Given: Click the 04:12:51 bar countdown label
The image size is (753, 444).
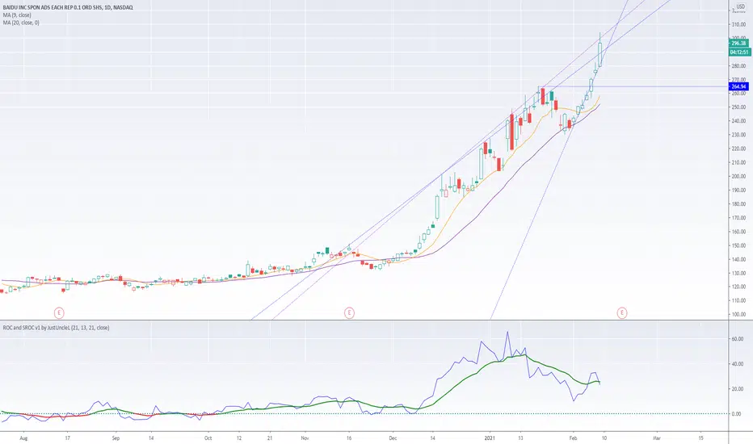Looking at the screenshot, I should 738,52.
